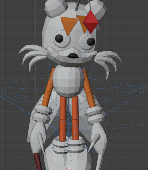Select the red diamond gem on the head

point(91,22)
